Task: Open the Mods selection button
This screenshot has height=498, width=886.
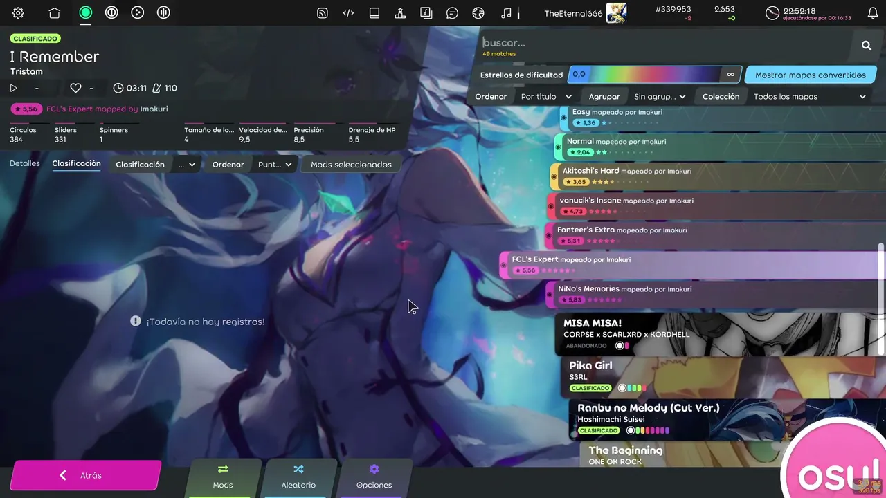Action: 223,479
